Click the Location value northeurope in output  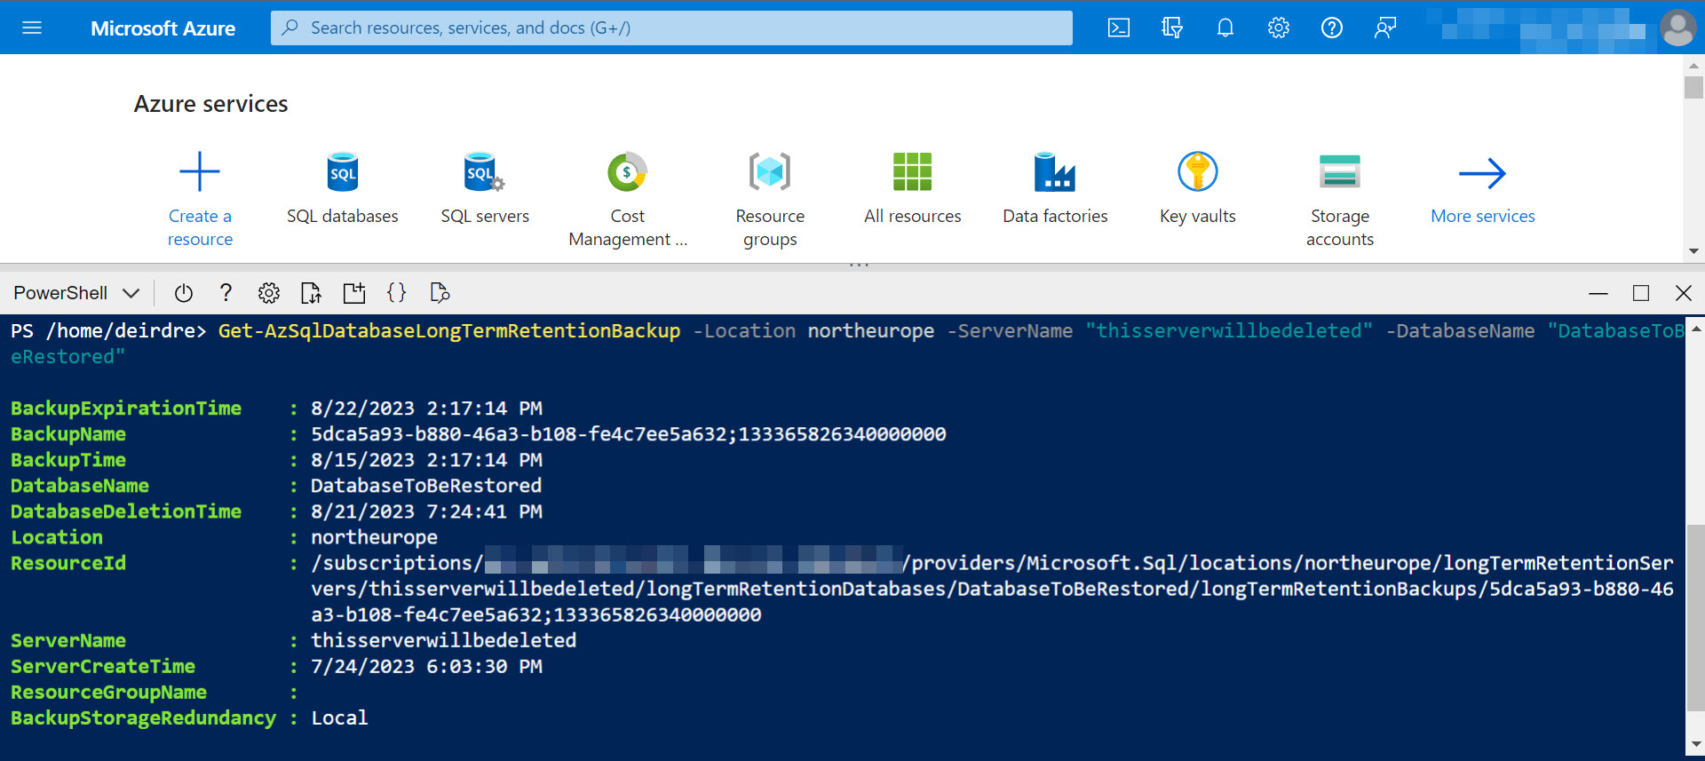(374, 537)
